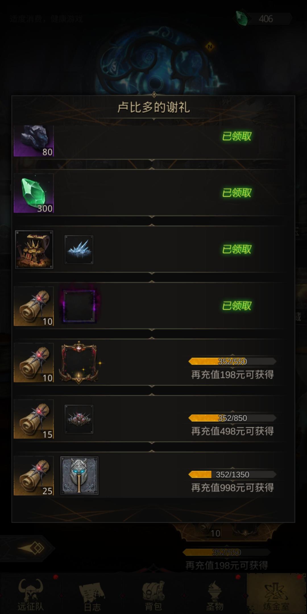Tap the dark ore reward icon showing 80
Screen dimensions: 307x614
click(x=34, y=141)
